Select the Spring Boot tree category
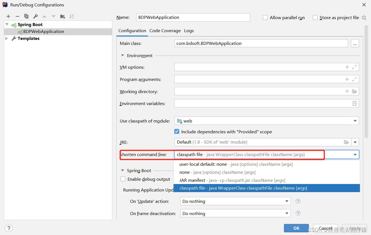Screen dimensions: 371x235 pos(30,24)
